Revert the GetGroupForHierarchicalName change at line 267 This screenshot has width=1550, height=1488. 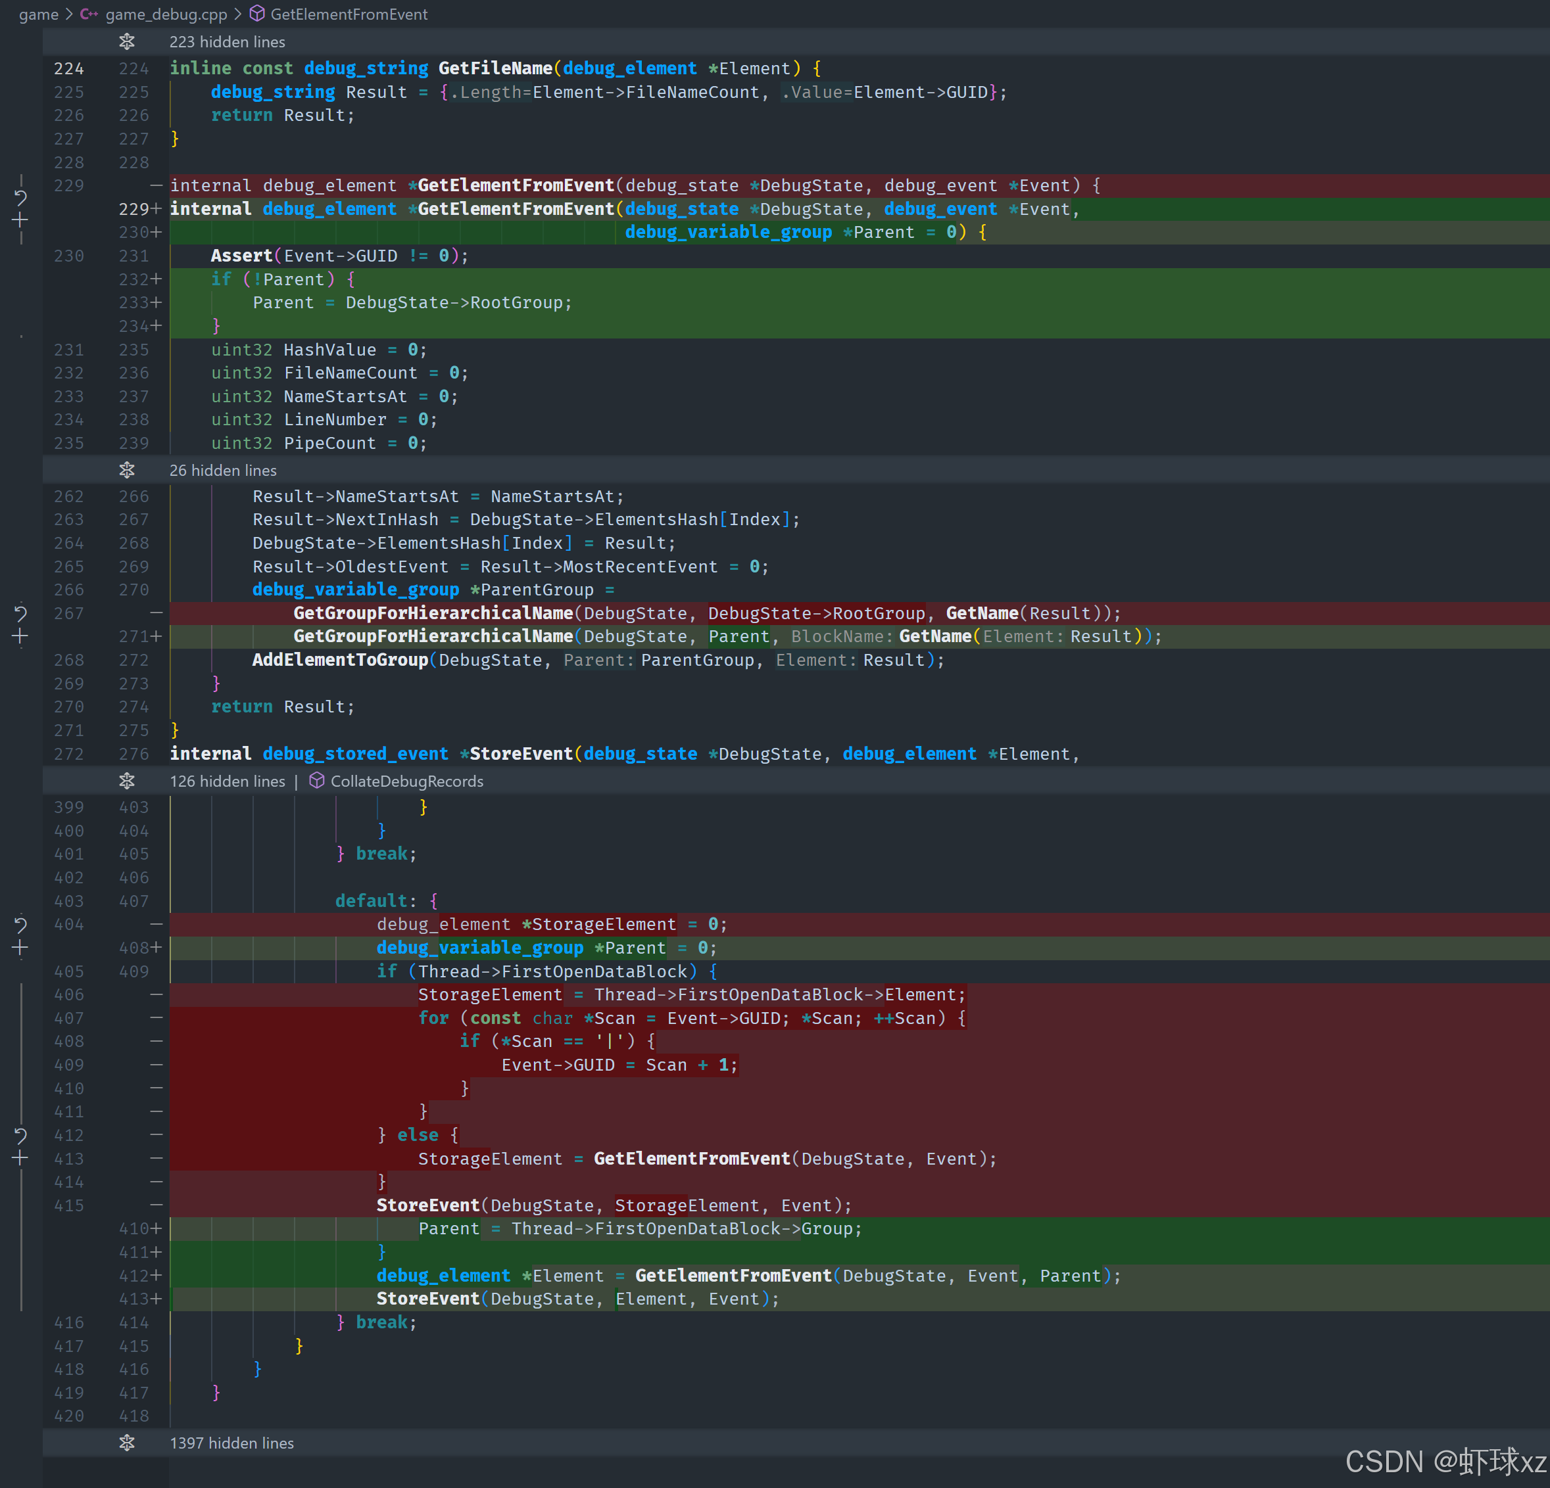click(x=20, y=613)
